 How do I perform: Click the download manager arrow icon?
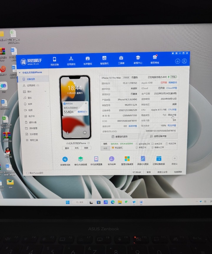(x=178, y=61)
